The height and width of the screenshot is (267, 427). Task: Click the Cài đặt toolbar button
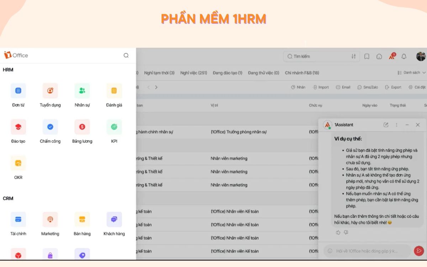pyautogui.click(x=417, y=87)
